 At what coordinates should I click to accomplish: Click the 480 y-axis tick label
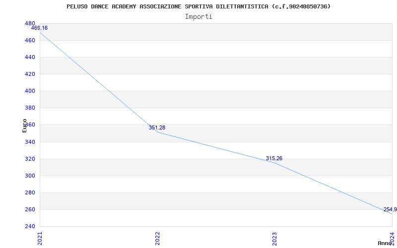[30, 23]
